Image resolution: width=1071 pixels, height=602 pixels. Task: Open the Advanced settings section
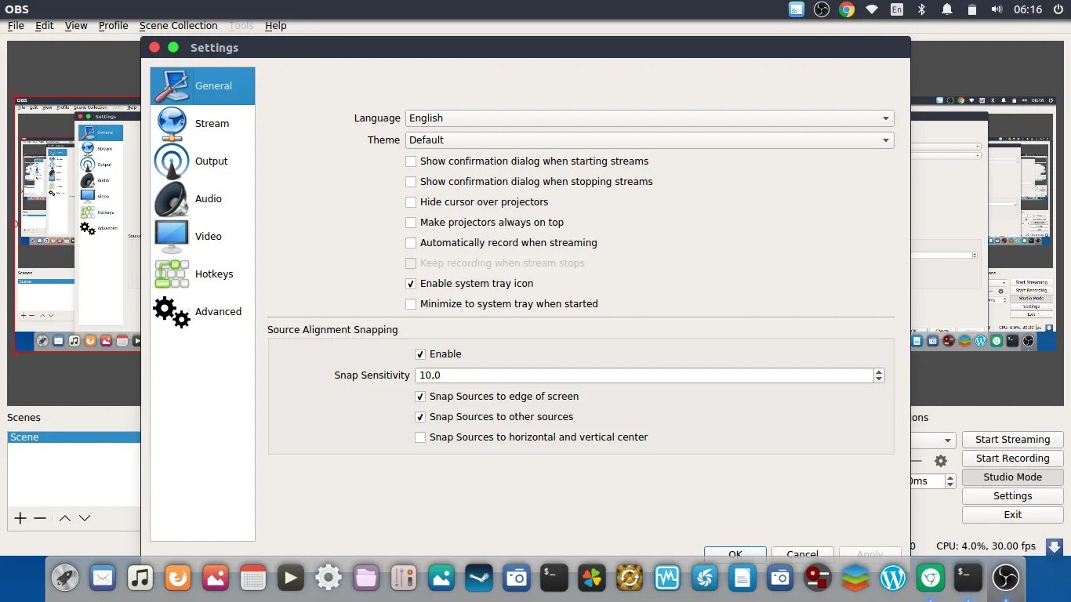point(202,312)
